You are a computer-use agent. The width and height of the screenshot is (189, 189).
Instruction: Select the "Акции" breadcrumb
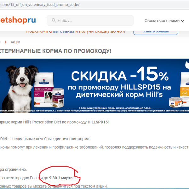click(x=15, y=42)
